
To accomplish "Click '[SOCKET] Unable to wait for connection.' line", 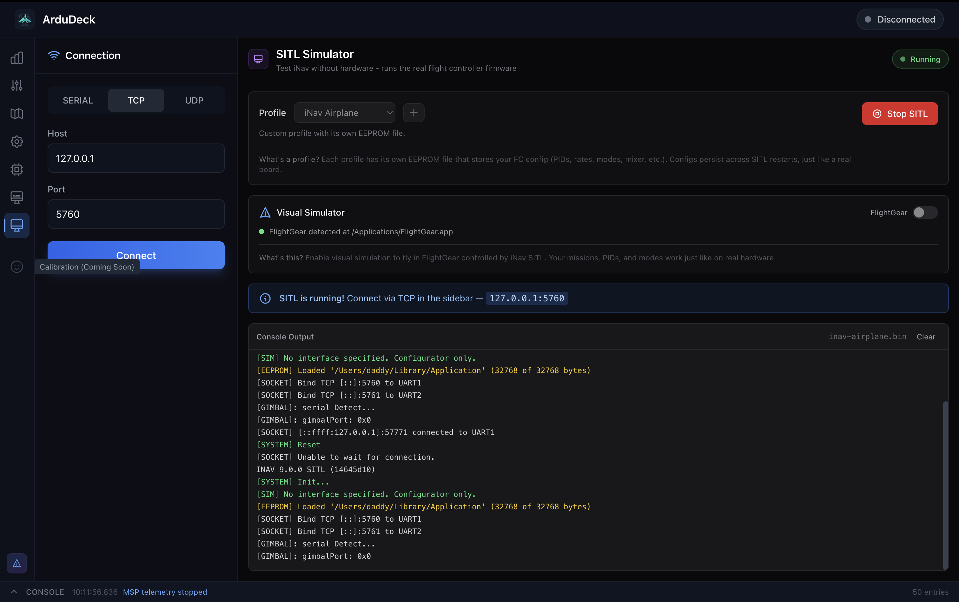I will point(346,457).
